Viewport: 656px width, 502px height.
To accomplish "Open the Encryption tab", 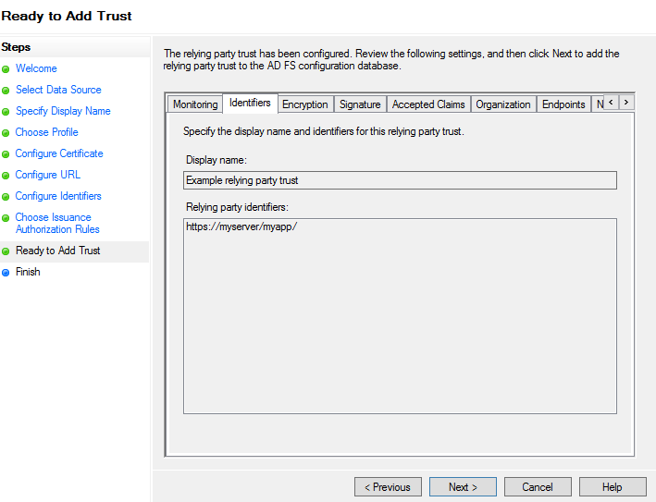I will tap(305, 104).
